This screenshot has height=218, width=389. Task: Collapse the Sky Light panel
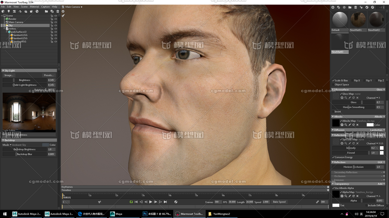(3, 71)
